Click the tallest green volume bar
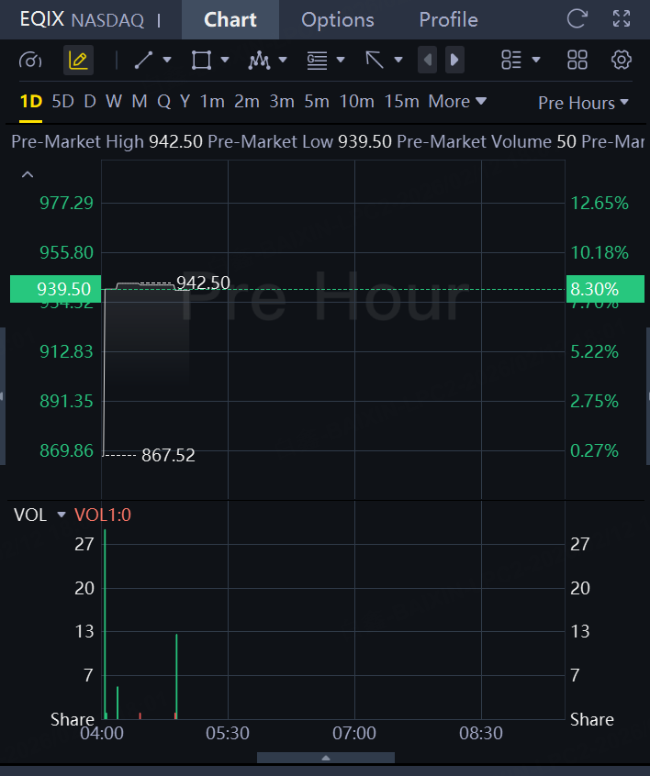Viewport: 650px width, 776px height. 105,624
